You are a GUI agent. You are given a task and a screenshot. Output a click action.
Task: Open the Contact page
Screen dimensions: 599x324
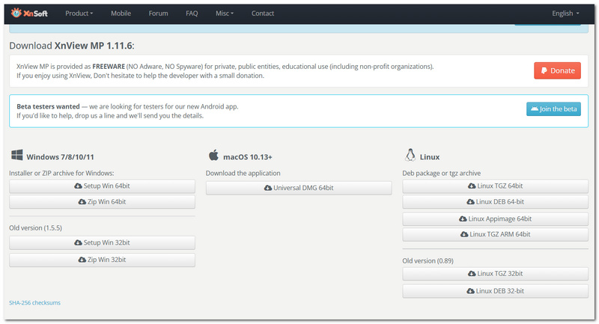coord(263,13)
